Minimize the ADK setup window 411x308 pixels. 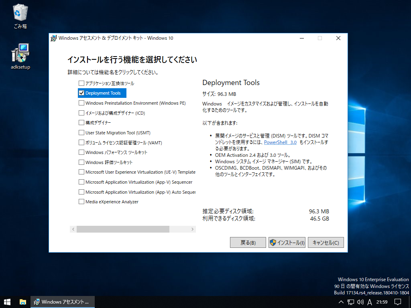click(302, 38)
